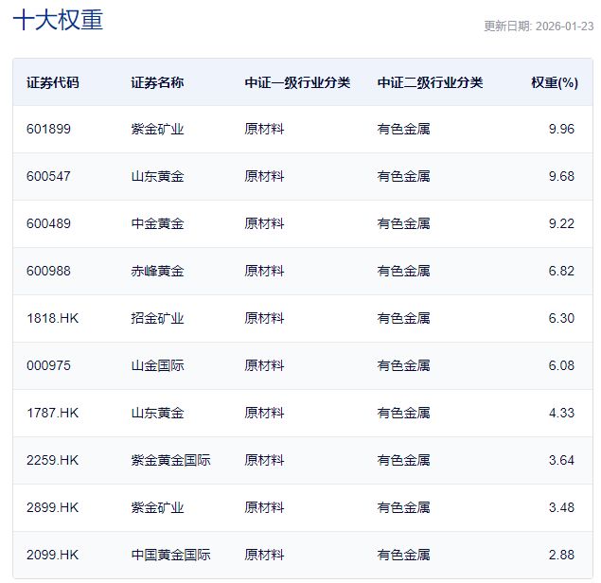
Task: Click 原材料 in the 600988 row
Action: [264, 271]
